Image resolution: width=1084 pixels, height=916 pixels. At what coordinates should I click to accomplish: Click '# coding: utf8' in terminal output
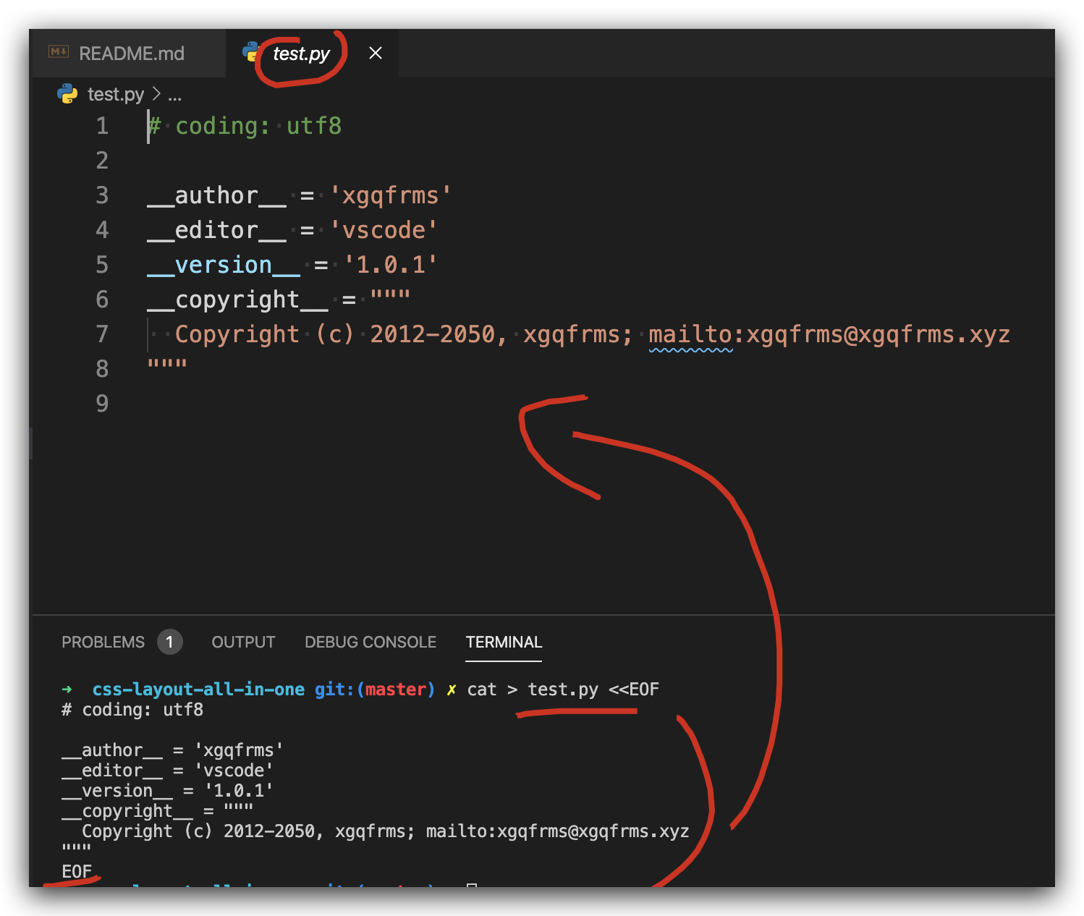point(132,710)
